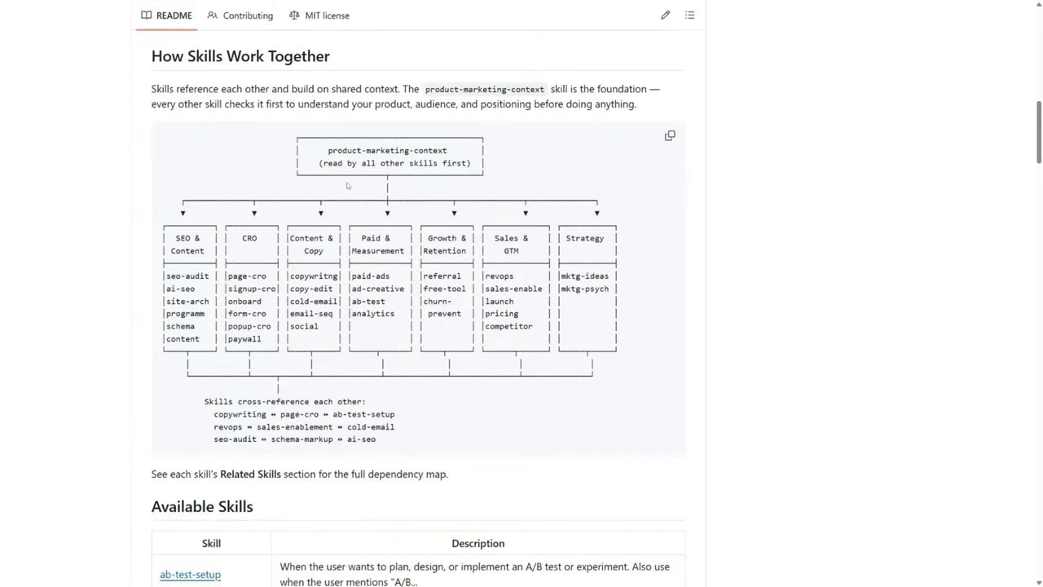Select the README tab
Screen dimensions: 1043x587
pos(174,15)
